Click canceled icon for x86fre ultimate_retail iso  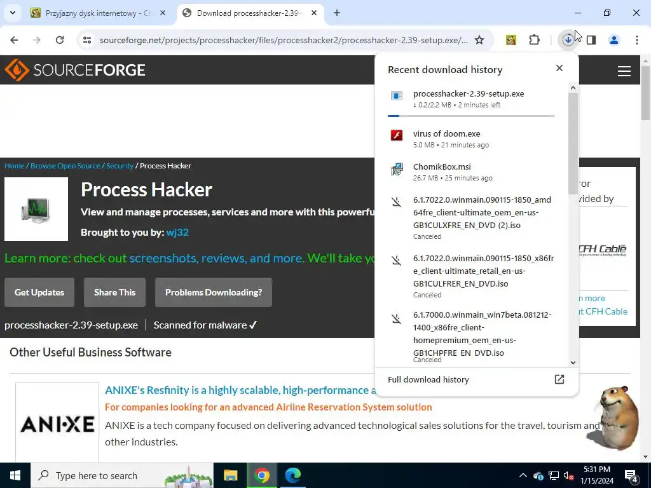tap(397, 261)
